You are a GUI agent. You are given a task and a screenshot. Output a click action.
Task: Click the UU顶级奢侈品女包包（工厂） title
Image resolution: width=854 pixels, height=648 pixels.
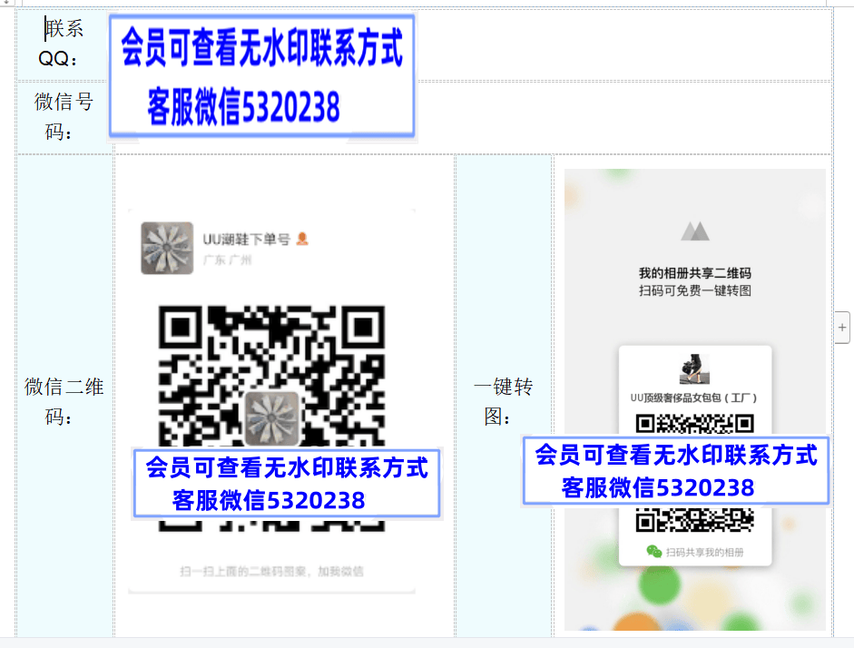click(x=695, y=398)
